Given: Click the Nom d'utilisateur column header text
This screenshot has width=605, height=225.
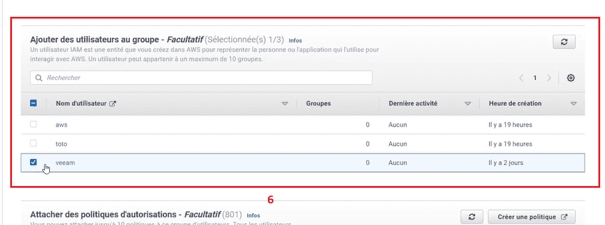Looking at the screenshot, I should (81, 104).
